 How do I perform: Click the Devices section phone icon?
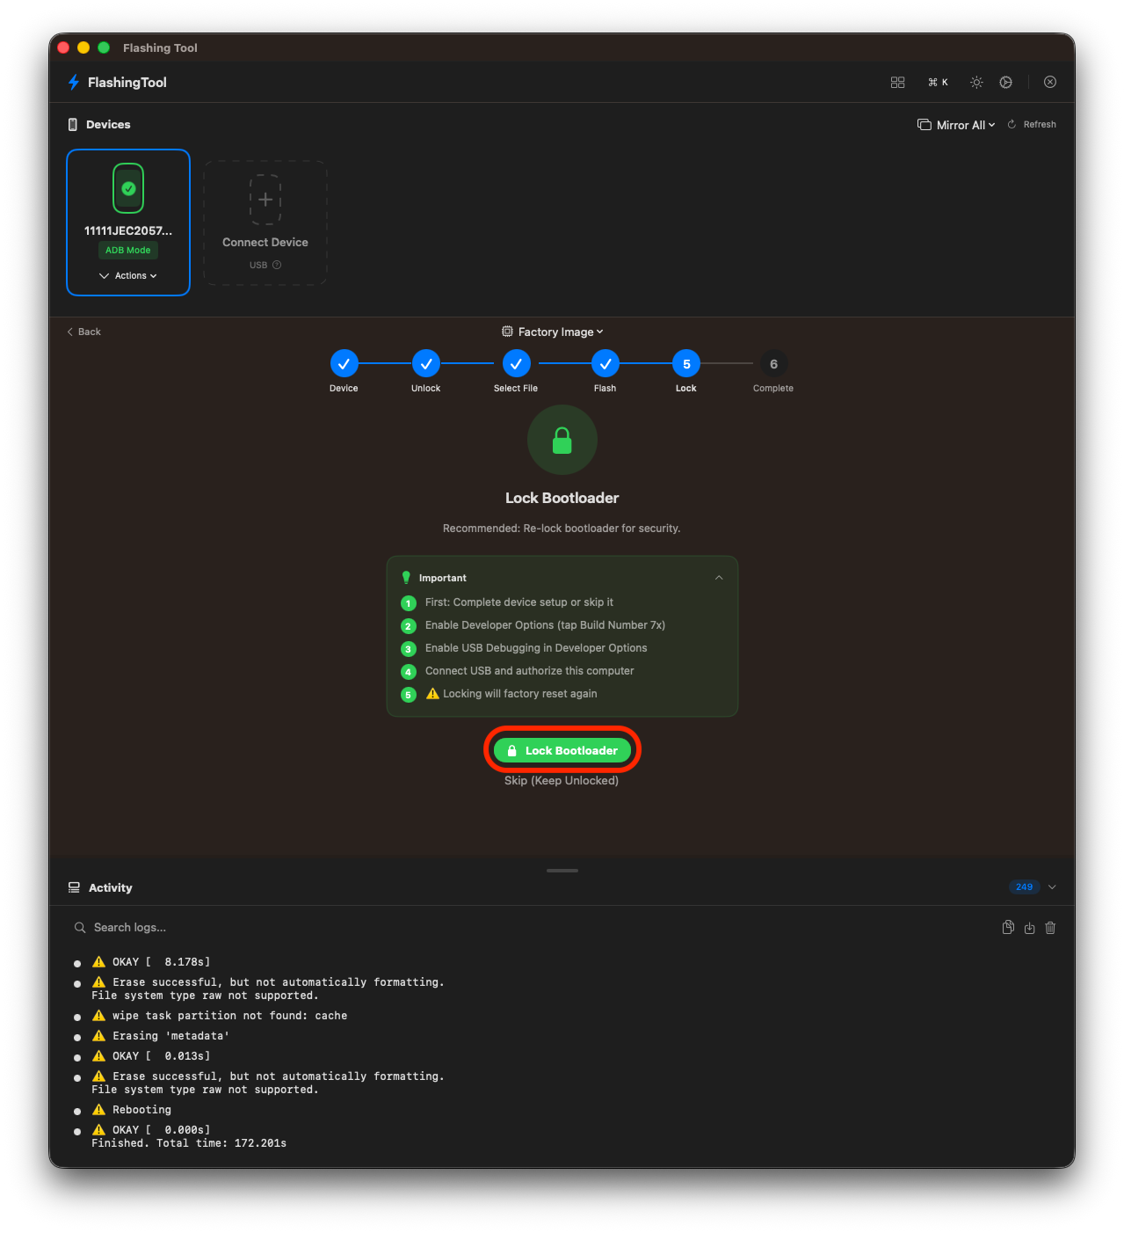tap(73, 125)
